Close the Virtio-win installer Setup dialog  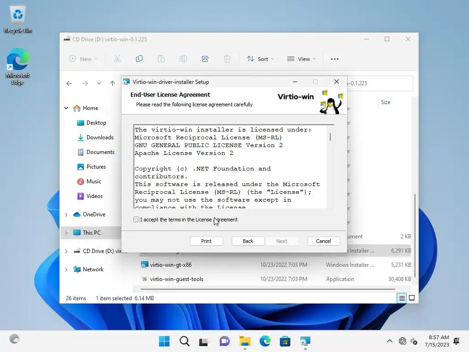click(x=337, y=82)
